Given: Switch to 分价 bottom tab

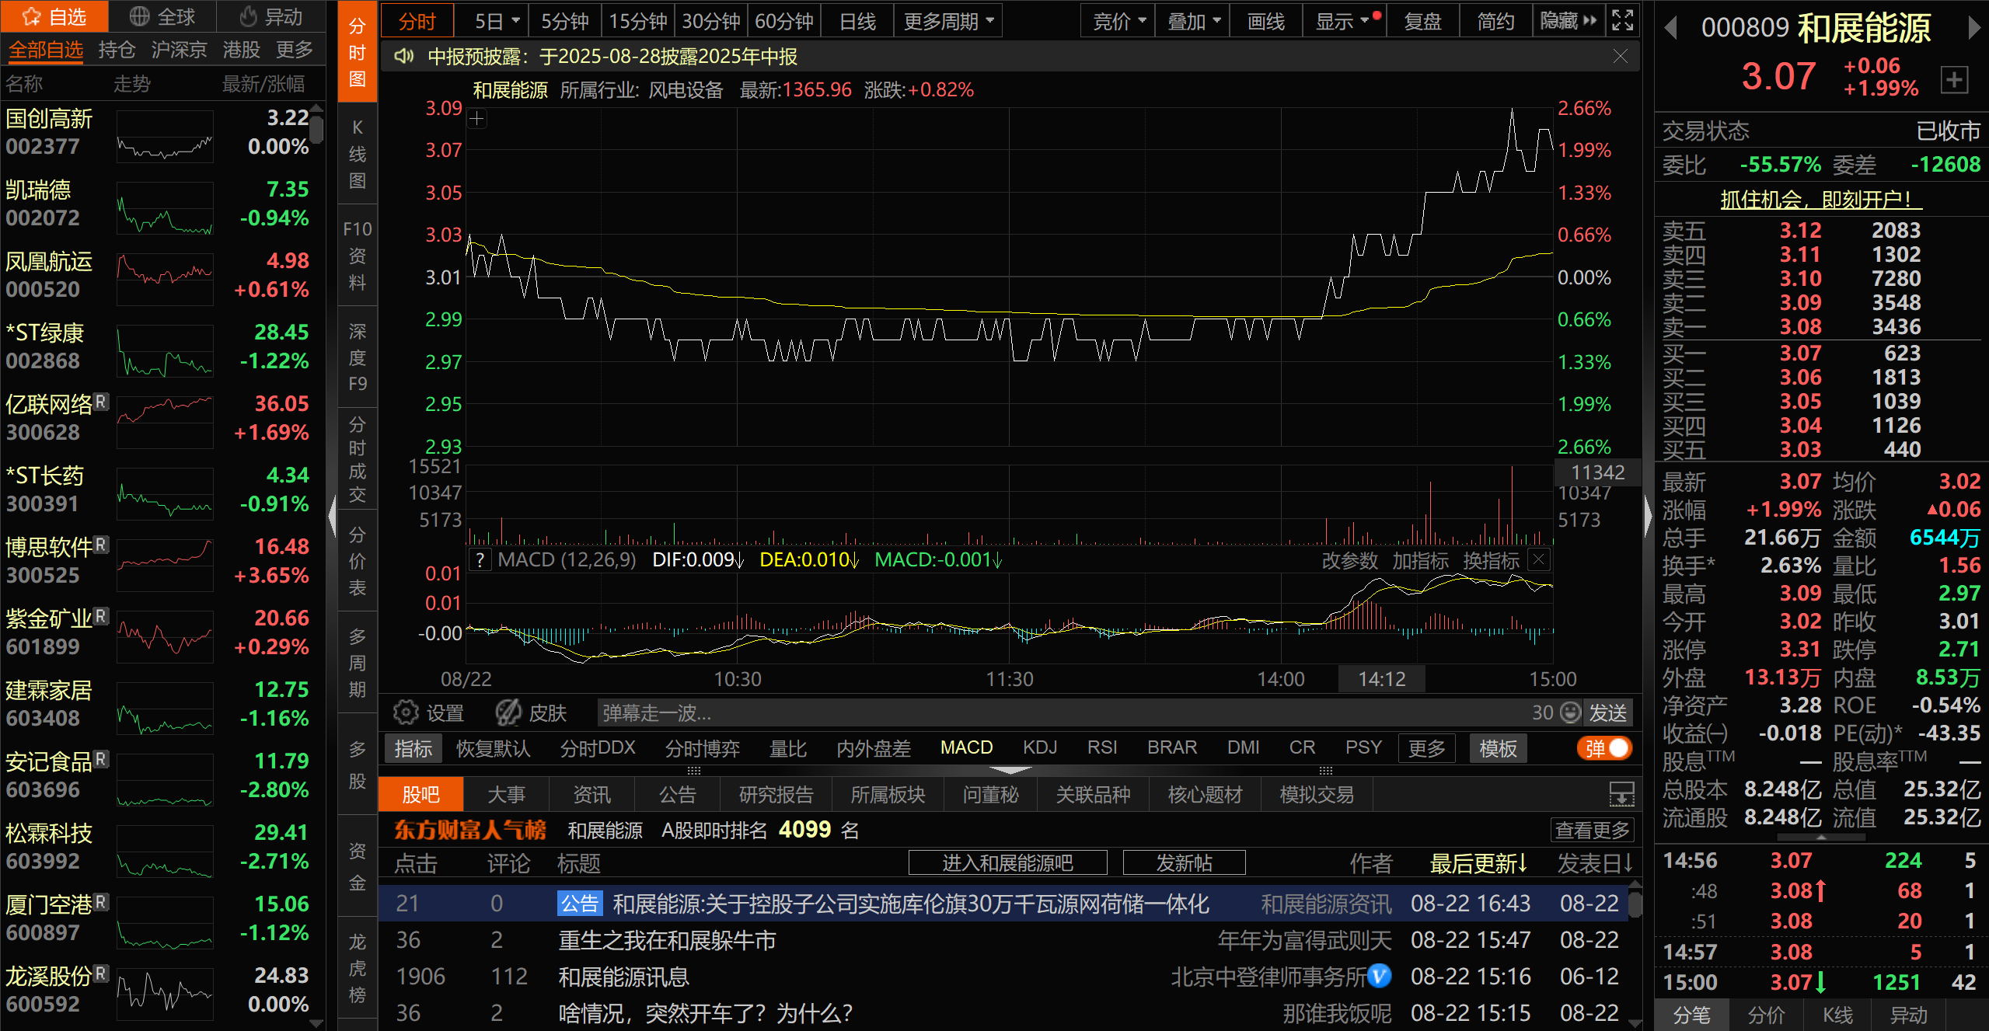Looking at the screenshot, I should click(x=1766, y=1014).
